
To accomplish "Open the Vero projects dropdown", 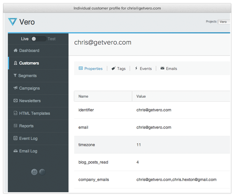I will pyautogui.click(x=223, y=22).
